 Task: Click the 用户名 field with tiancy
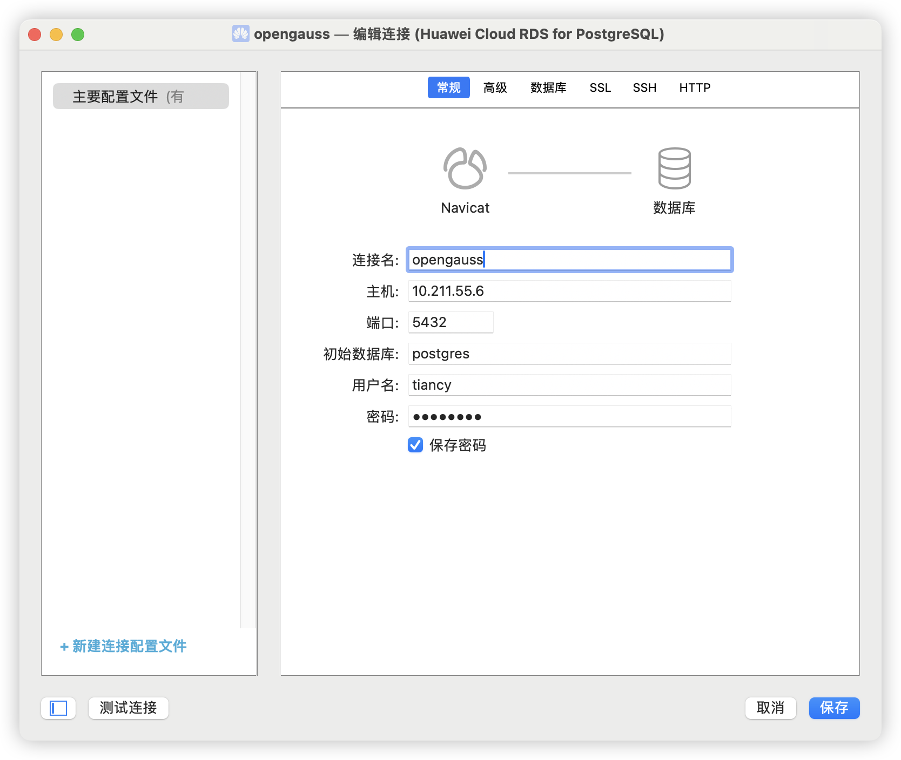[570, 385]
